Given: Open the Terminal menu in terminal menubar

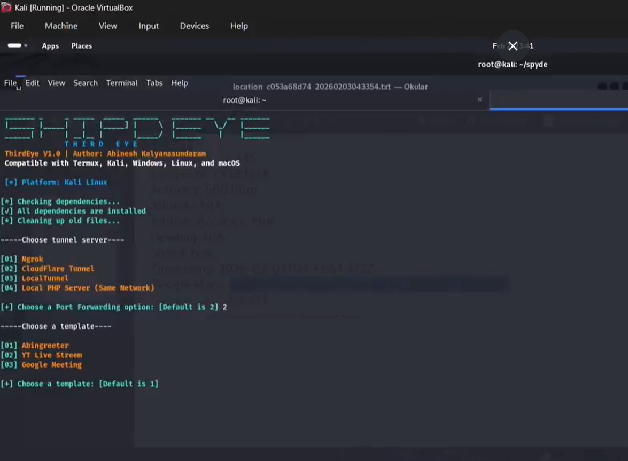Looking at the screenshot, I should pyautogui.click(x=122, y=83).
